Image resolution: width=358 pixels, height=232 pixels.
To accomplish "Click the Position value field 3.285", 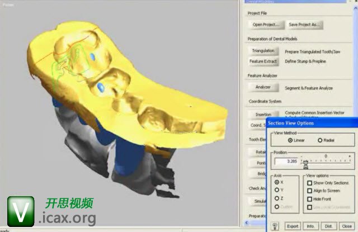I will click(286, 162).
